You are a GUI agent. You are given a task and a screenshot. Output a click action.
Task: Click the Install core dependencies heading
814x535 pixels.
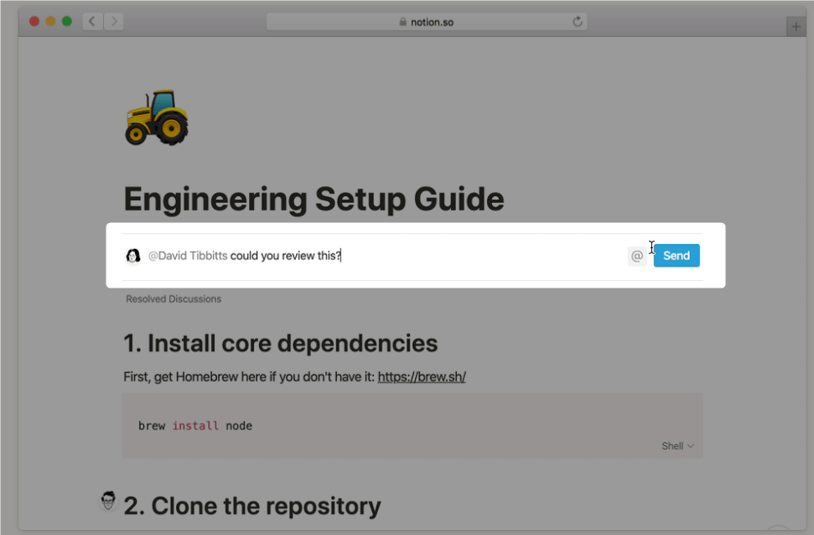click(x=280, y=343)
